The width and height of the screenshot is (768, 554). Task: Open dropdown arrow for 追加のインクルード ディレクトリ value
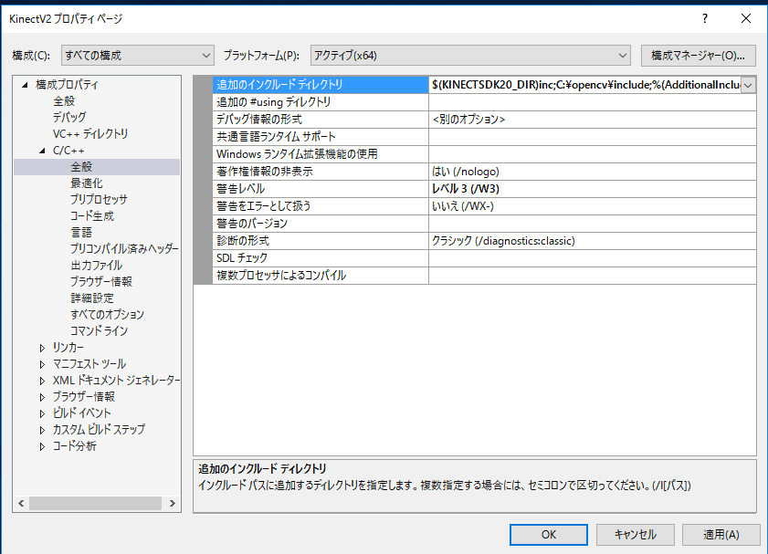point(748,85)
